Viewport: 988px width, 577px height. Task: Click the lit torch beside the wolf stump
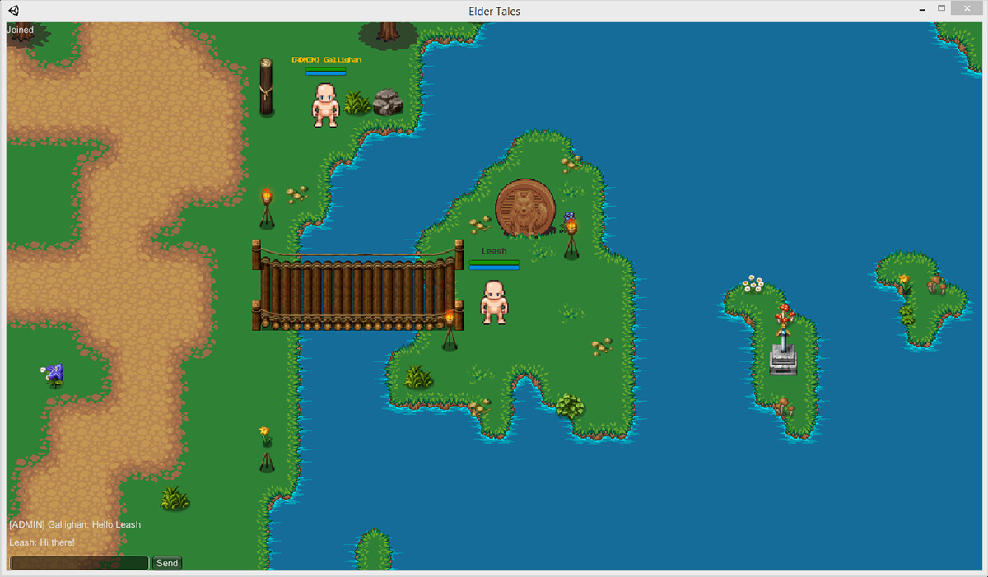571,237
